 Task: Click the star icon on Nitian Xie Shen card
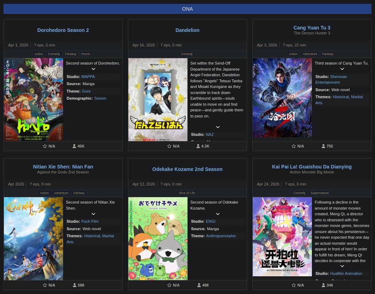click(45, 285)
